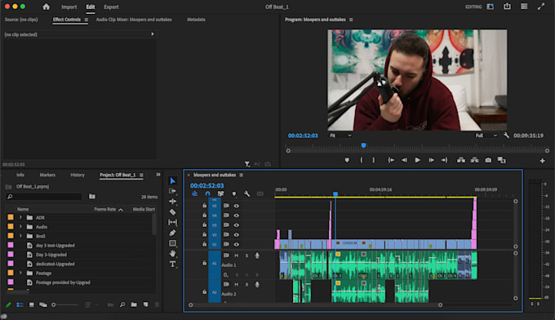Viewport: 555px width, 320px height.
Task: Click the Project panel search field
Action: (x=44, y=197)
